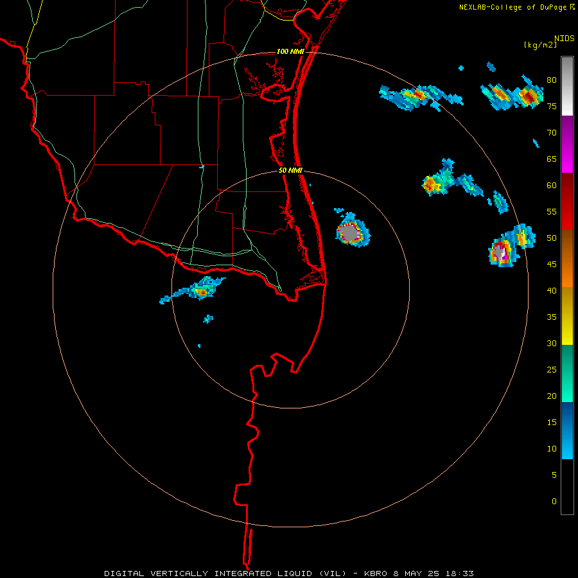Select the orange-brown segment of the color scale
The width and height of the screenshot is (578, 578).
(x=567, y=258)
